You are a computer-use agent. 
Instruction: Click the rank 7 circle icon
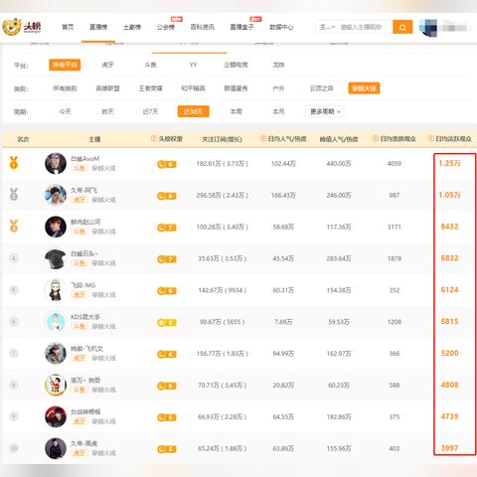click(14, 353)
